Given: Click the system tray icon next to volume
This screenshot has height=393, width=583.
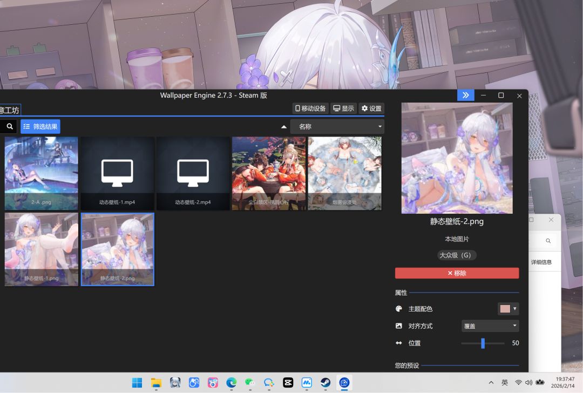Looking at the screenshot, I should pyautogui.click(x=540, y=383).
